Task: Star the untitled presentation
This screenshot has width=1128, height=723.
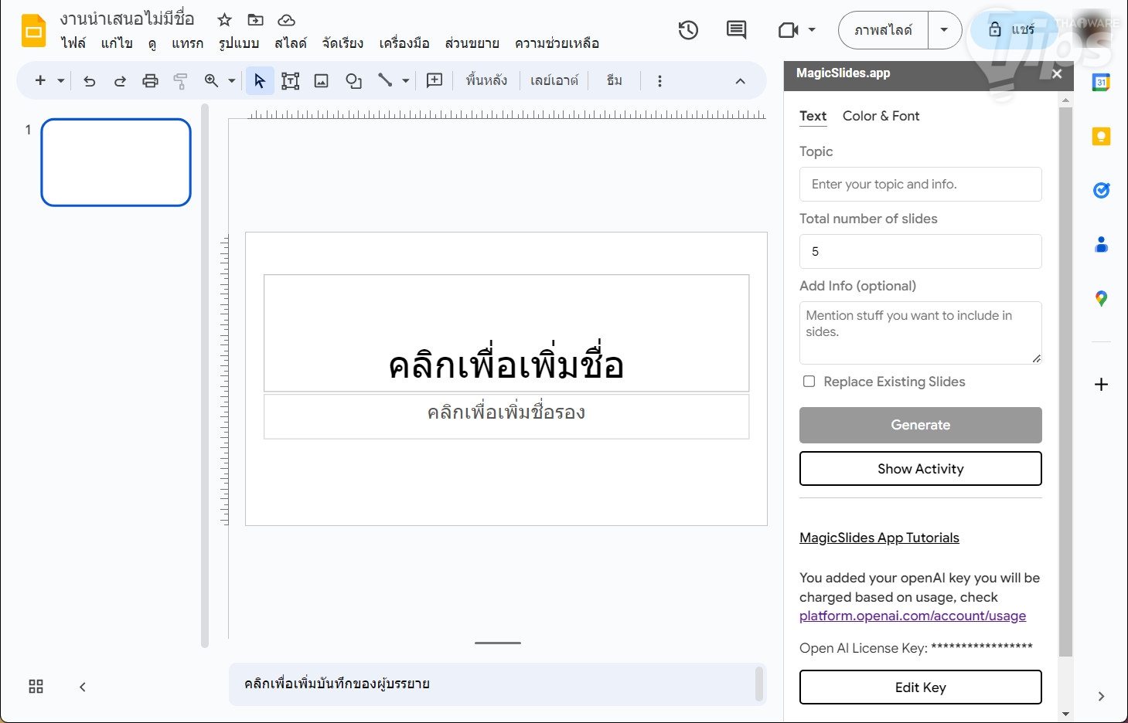Action: 224,20
